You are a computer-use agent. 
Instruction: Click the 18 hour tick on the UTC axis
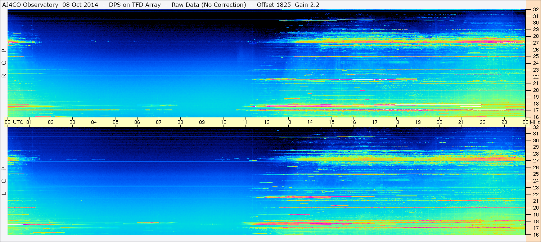coord(396,122)
